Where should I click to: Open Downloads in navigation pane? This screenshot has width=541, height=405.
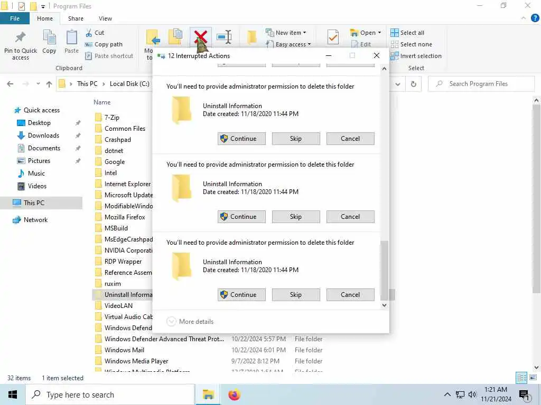tap(38, 136)
